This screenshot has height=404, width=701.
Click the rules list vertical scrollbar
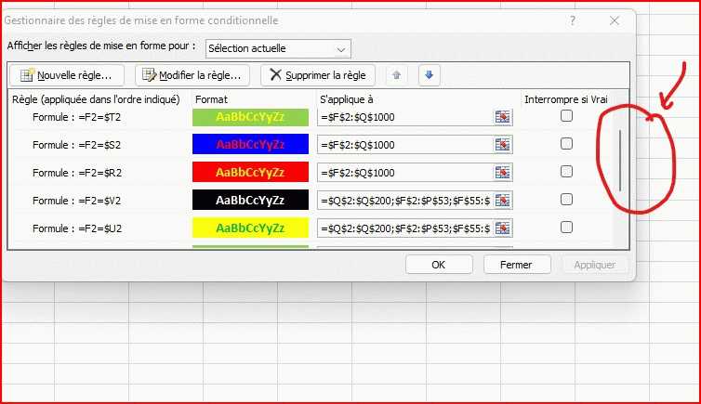click(x=620, y=160)
